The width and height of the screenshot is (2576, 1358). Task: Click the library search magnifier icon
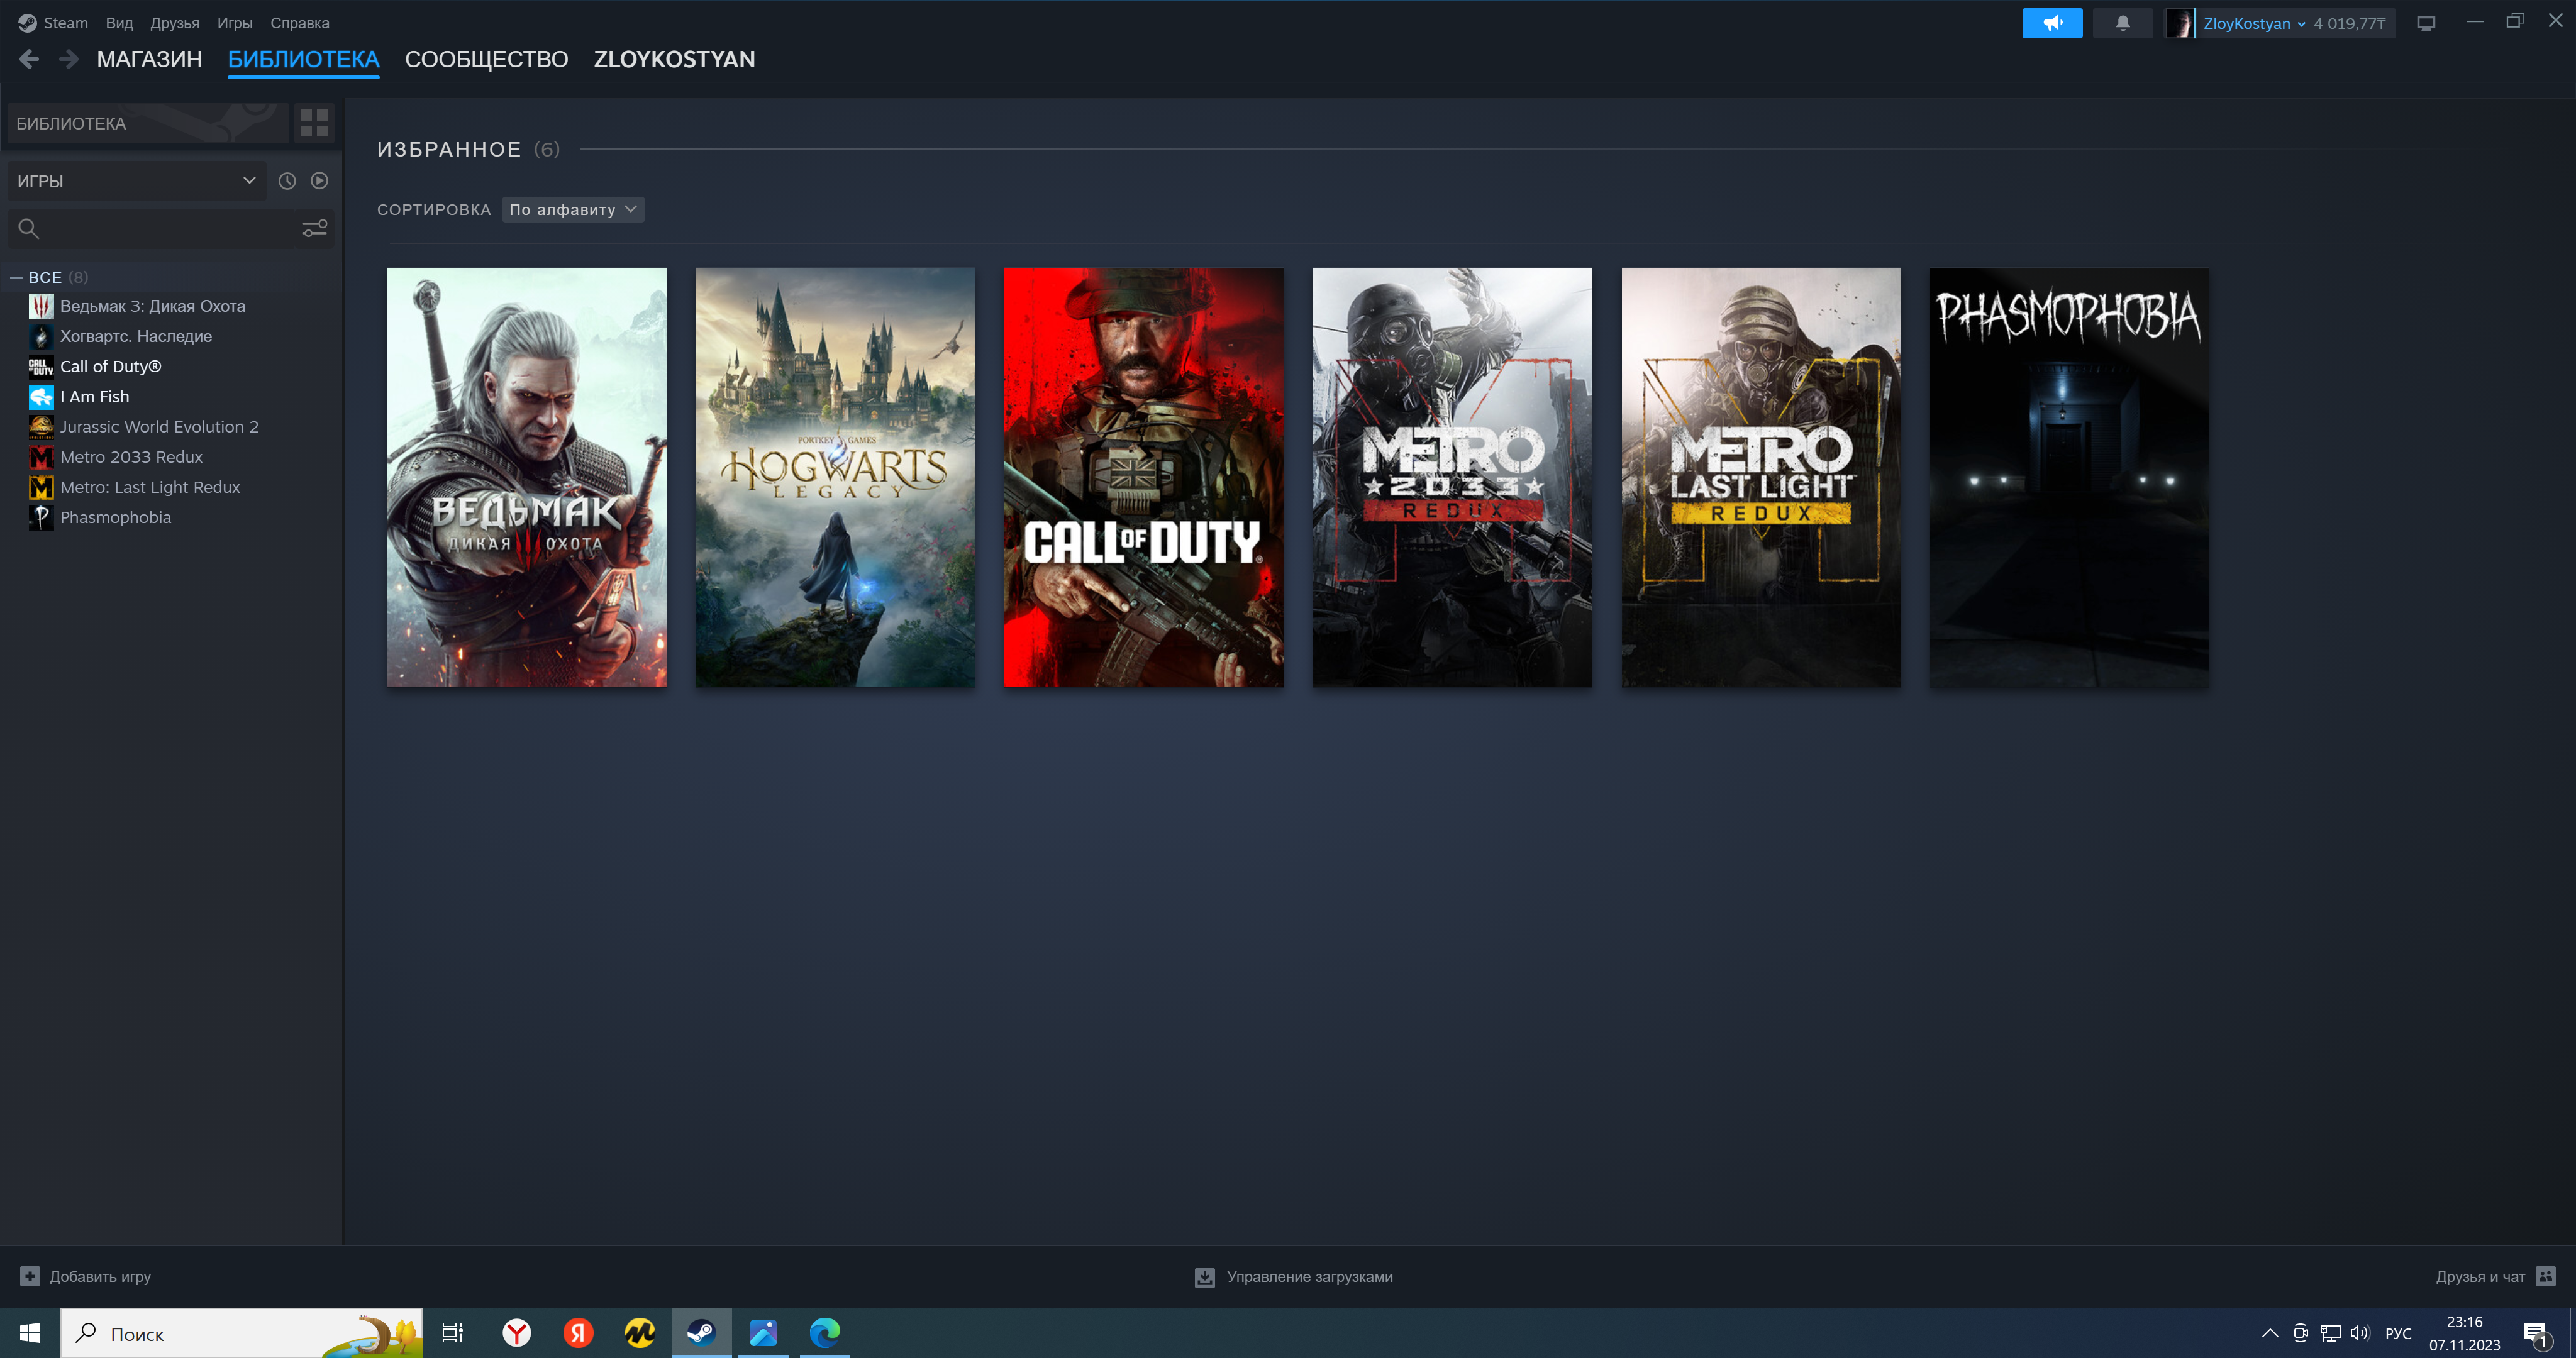pyautogui.click(x=29, y=229)
